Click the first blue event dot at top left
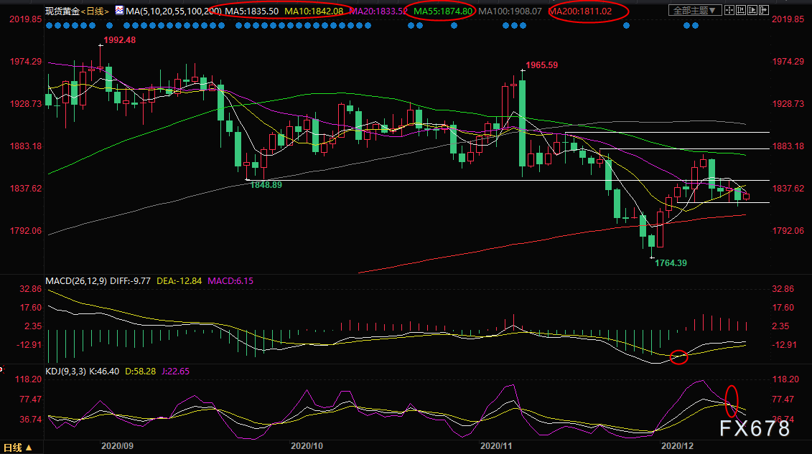This screenshot has height=454, width=812. (48, 25)
